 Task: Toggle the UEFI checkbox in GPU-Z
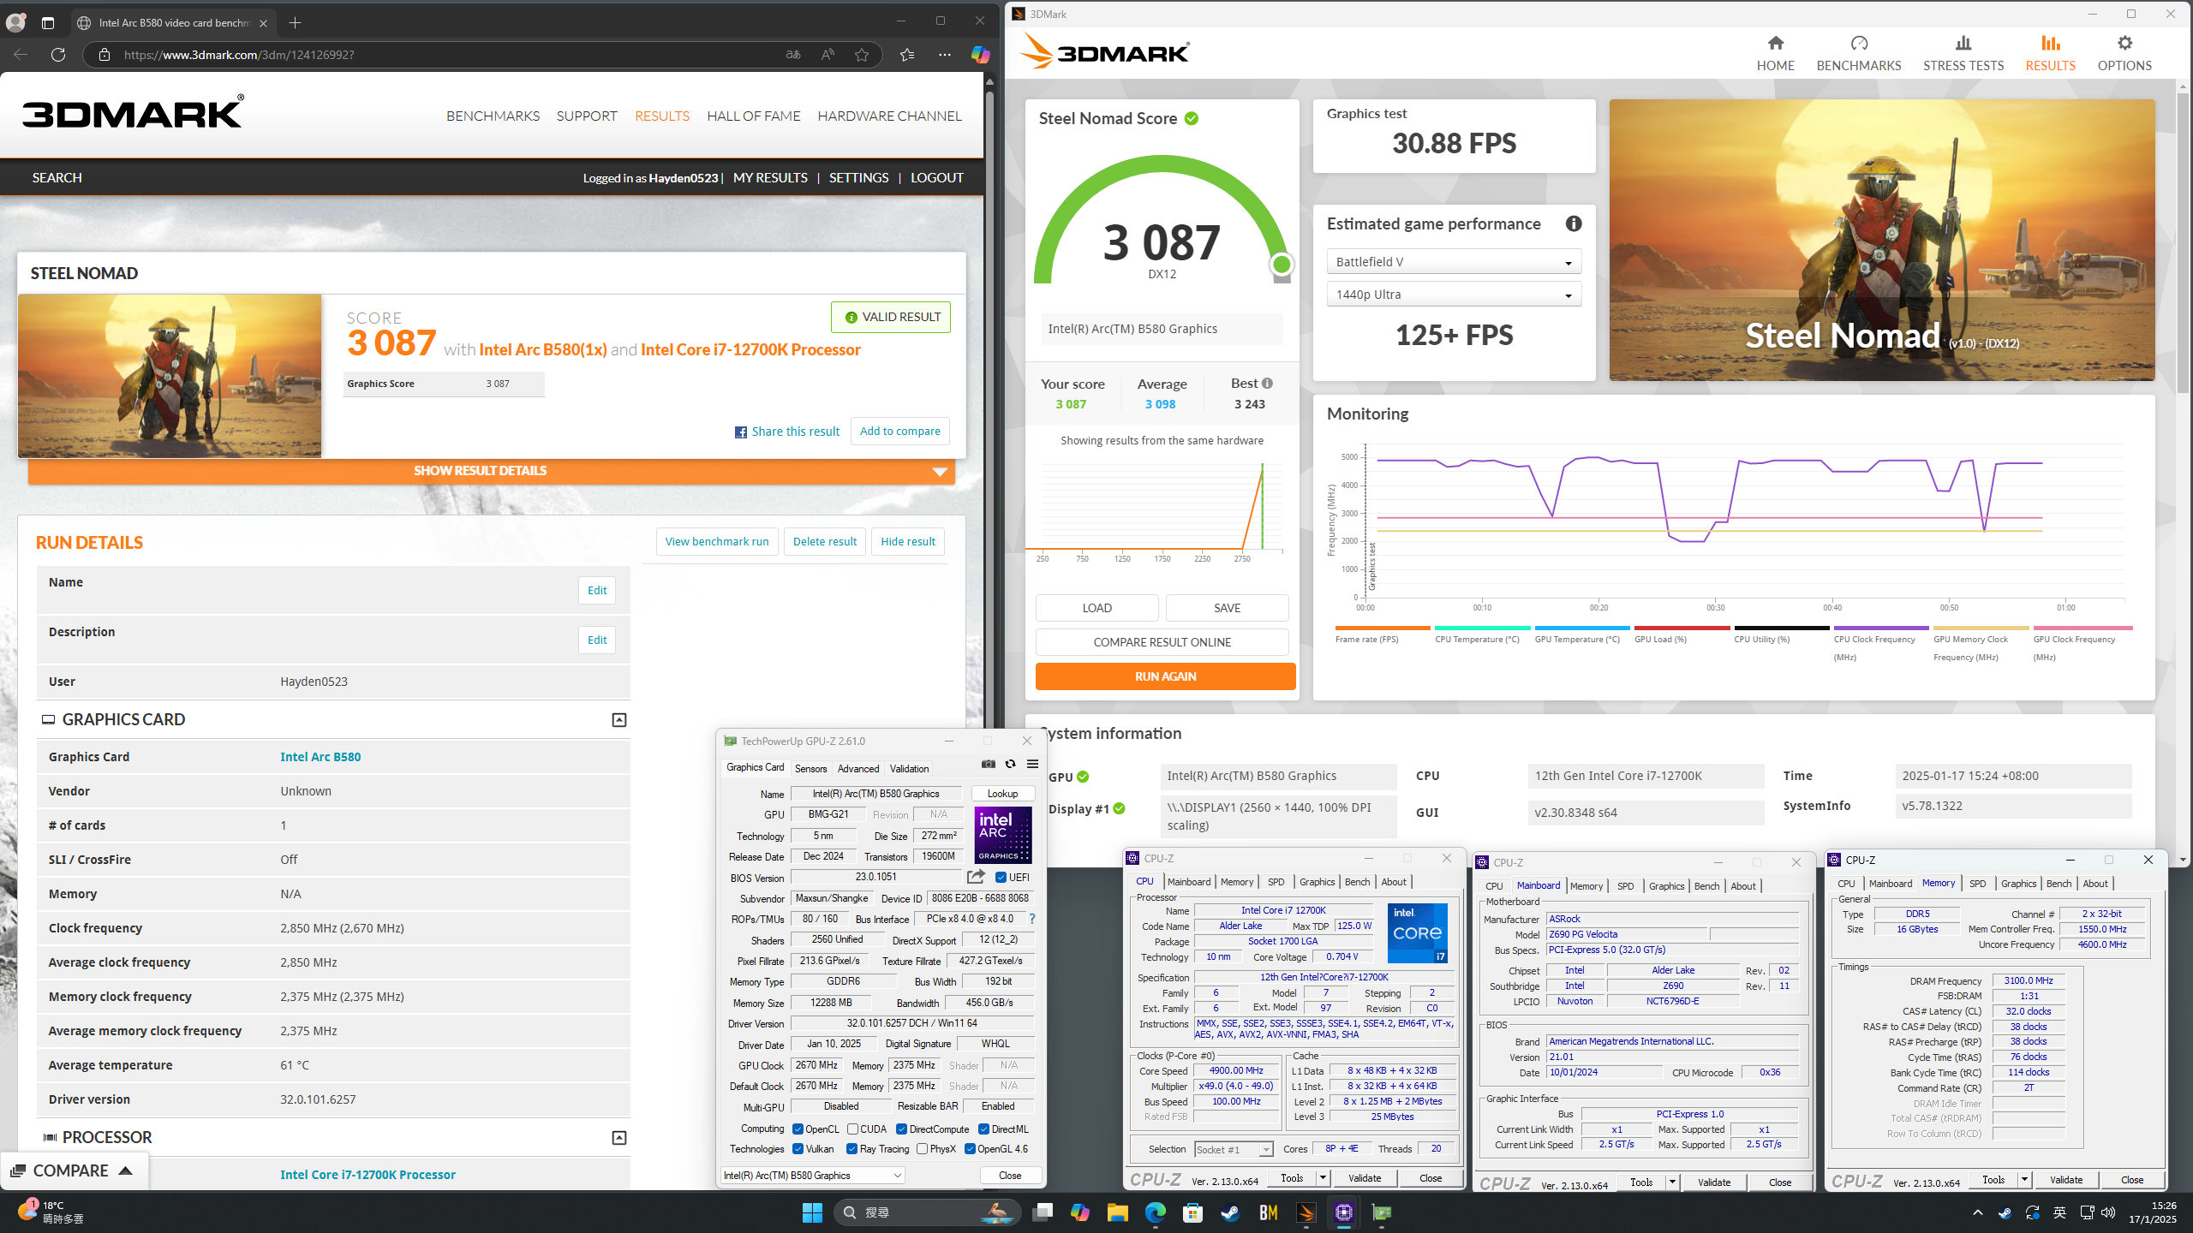1001,877
